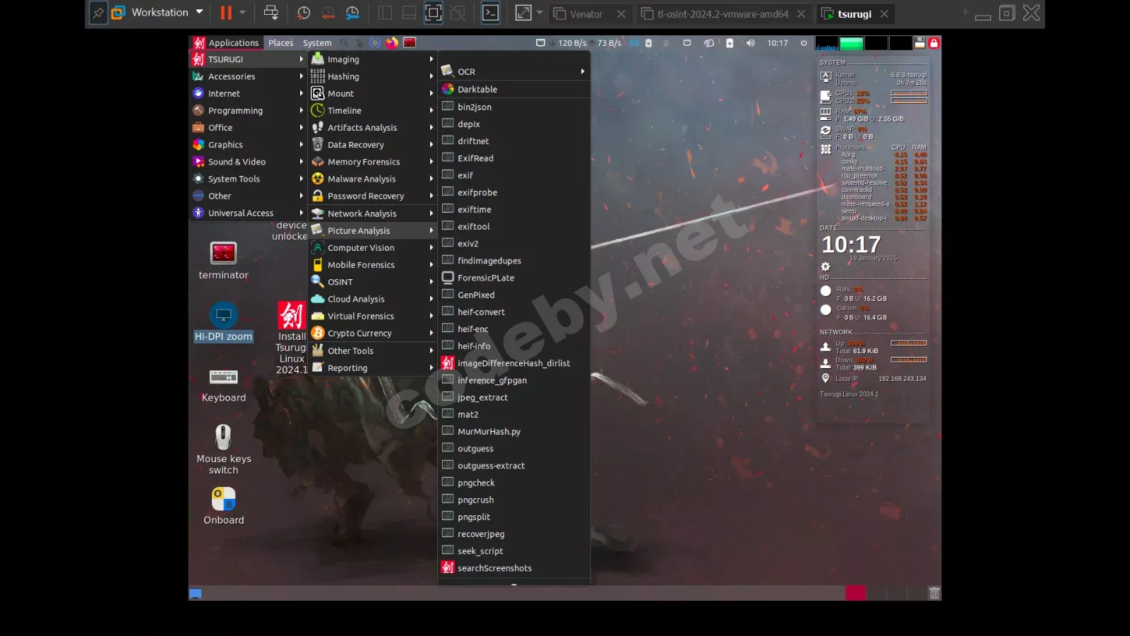Screen dimensions: 1130x636
Task: Click the red lock icon in the panel
Action: tap(934, 43)
